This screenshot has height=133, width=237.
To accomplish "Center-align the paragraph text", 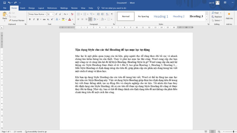I will pyautogui.click(x=82, y=19).
